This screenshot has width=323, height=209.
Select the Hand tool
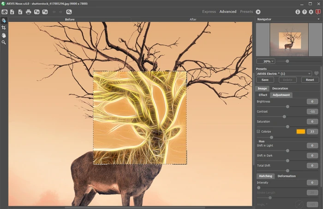pos(4,35)
